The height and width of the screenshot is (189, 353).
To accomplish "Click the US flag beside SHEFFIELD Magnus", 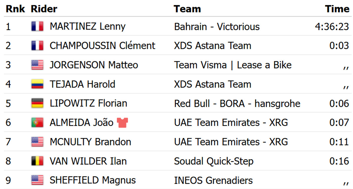I will tap(37, 180).
